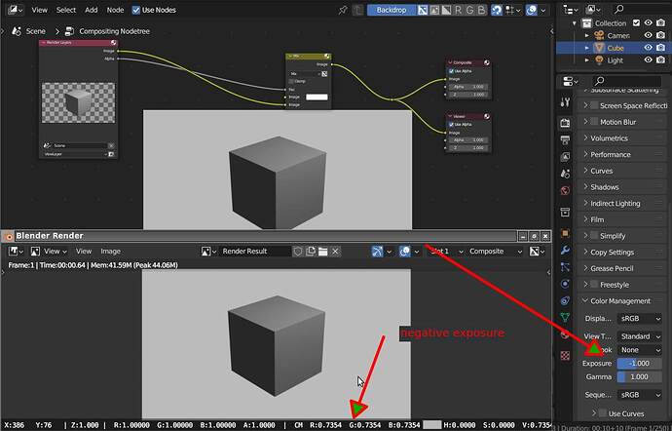Open the Node menu in compositor
This screenshot has height=431, width=672.
tap(115, 10)
